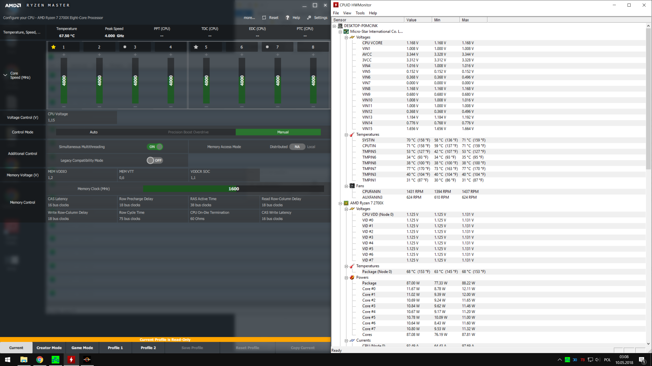
Task: Click the Fans group fan icon
Action: 352,186
